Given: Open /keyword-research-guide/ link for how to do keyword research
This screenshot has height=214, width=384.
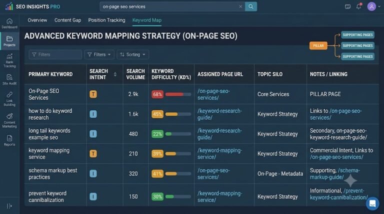Looking at the screenshot, I should [x=219, y=114].
